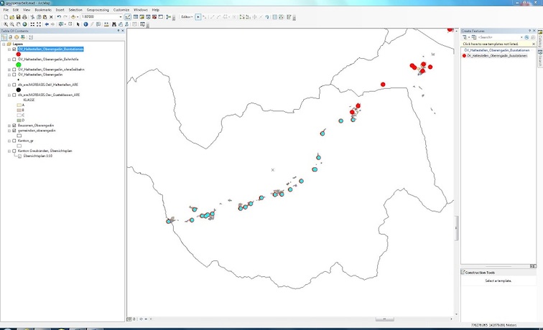Select the Edit tool arrow on Editor toolbar
The image size is (543, 330).
point(198,16)
